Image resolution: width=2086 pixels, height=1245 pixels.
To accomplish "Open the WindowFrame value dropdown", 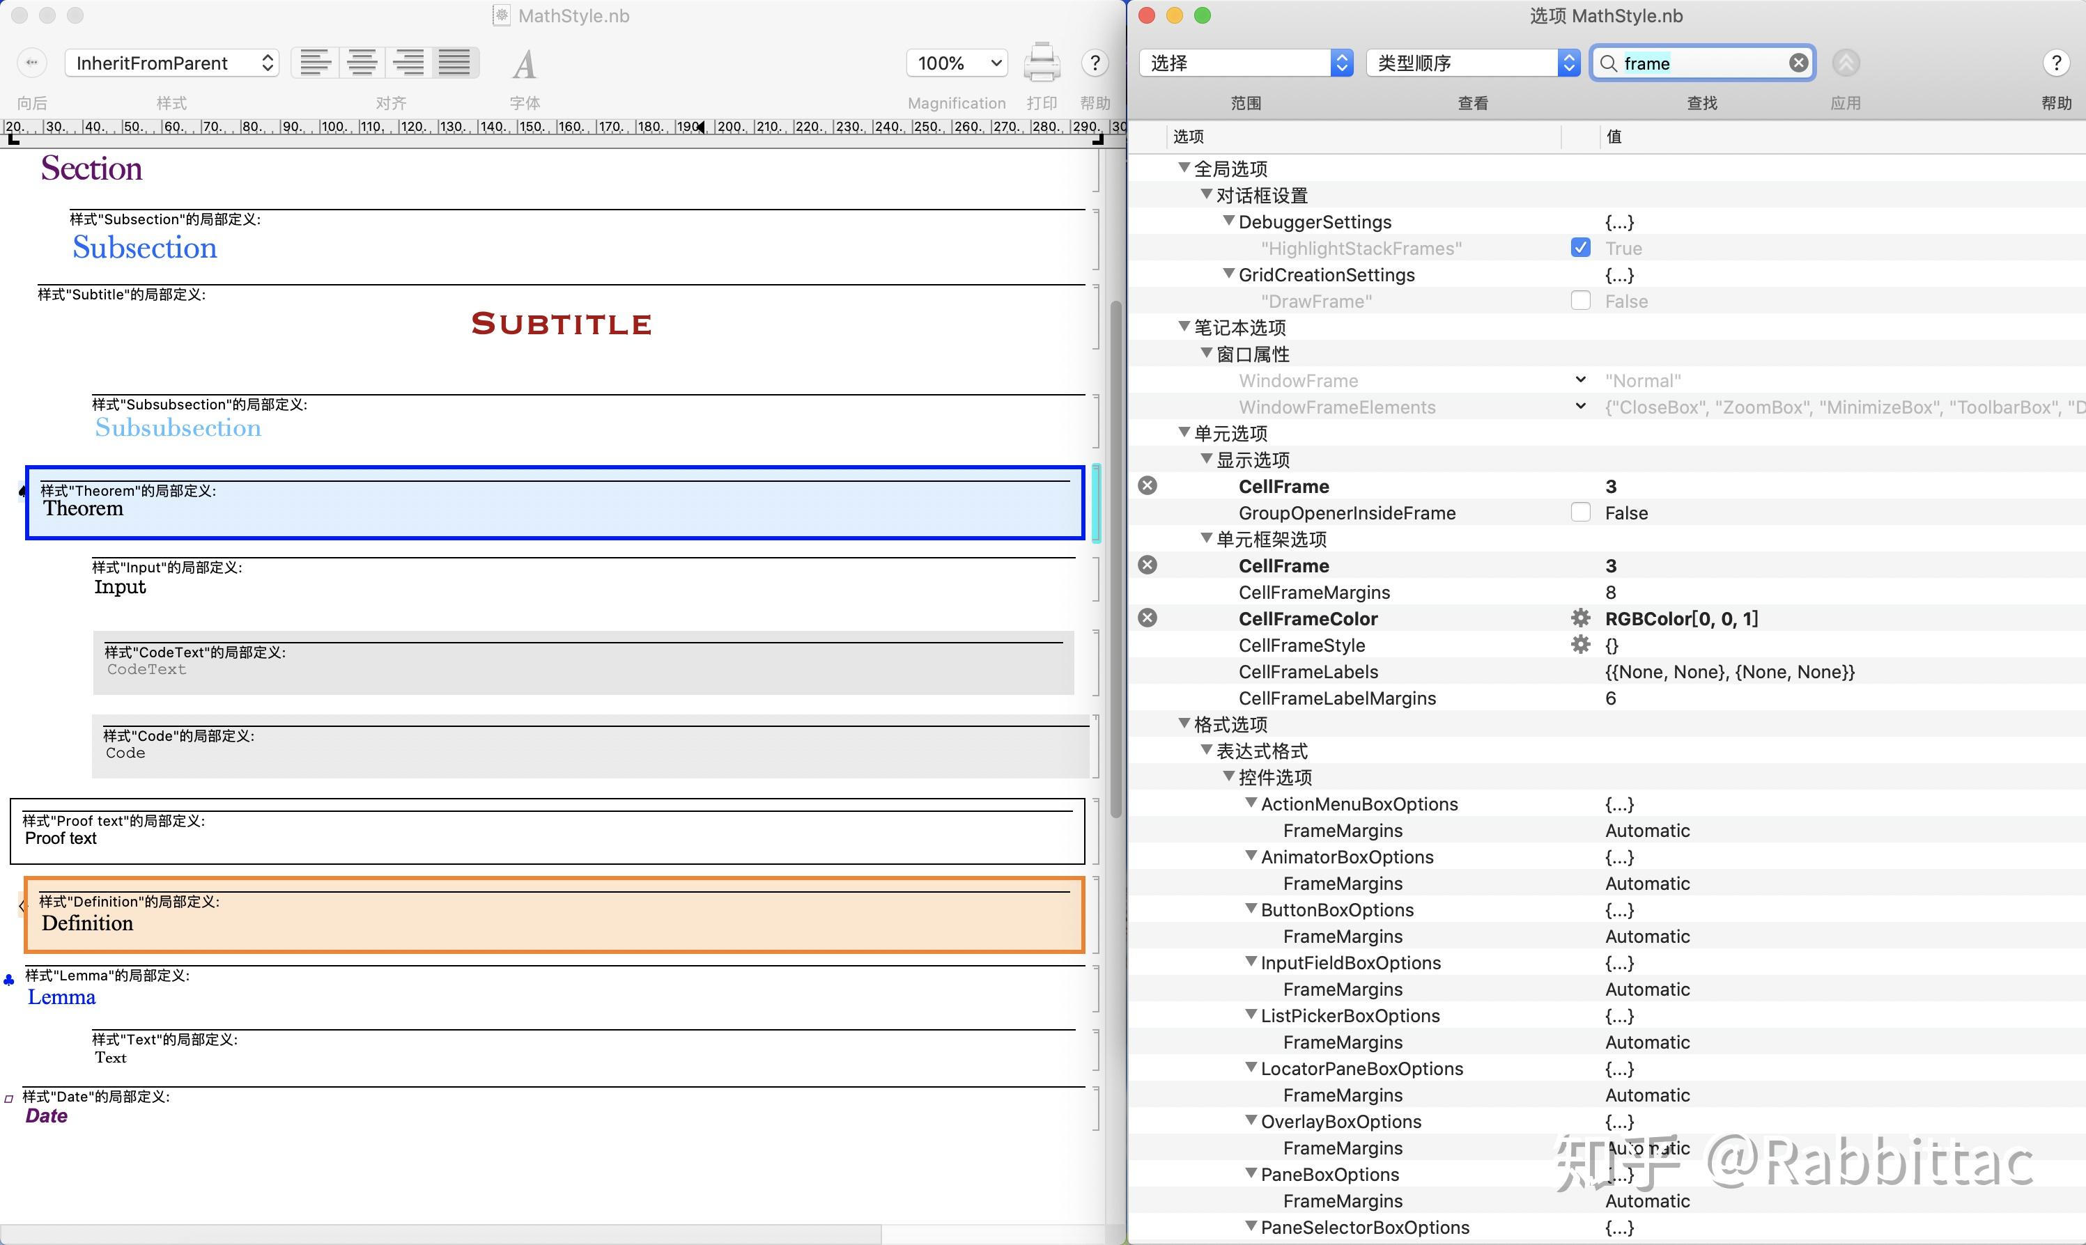I will 1581,380.
